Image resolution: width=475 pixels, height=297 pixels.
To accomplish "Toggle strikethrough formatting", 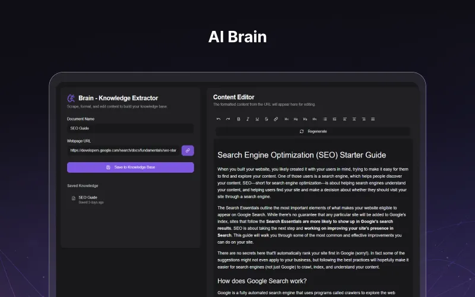I will point(266,119).
